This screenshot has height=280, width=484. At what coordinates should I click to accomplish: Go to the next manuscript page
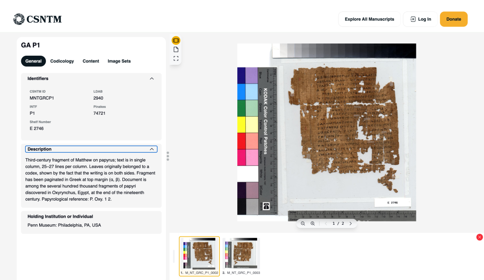pyautogui.click(x=350, y=223)
